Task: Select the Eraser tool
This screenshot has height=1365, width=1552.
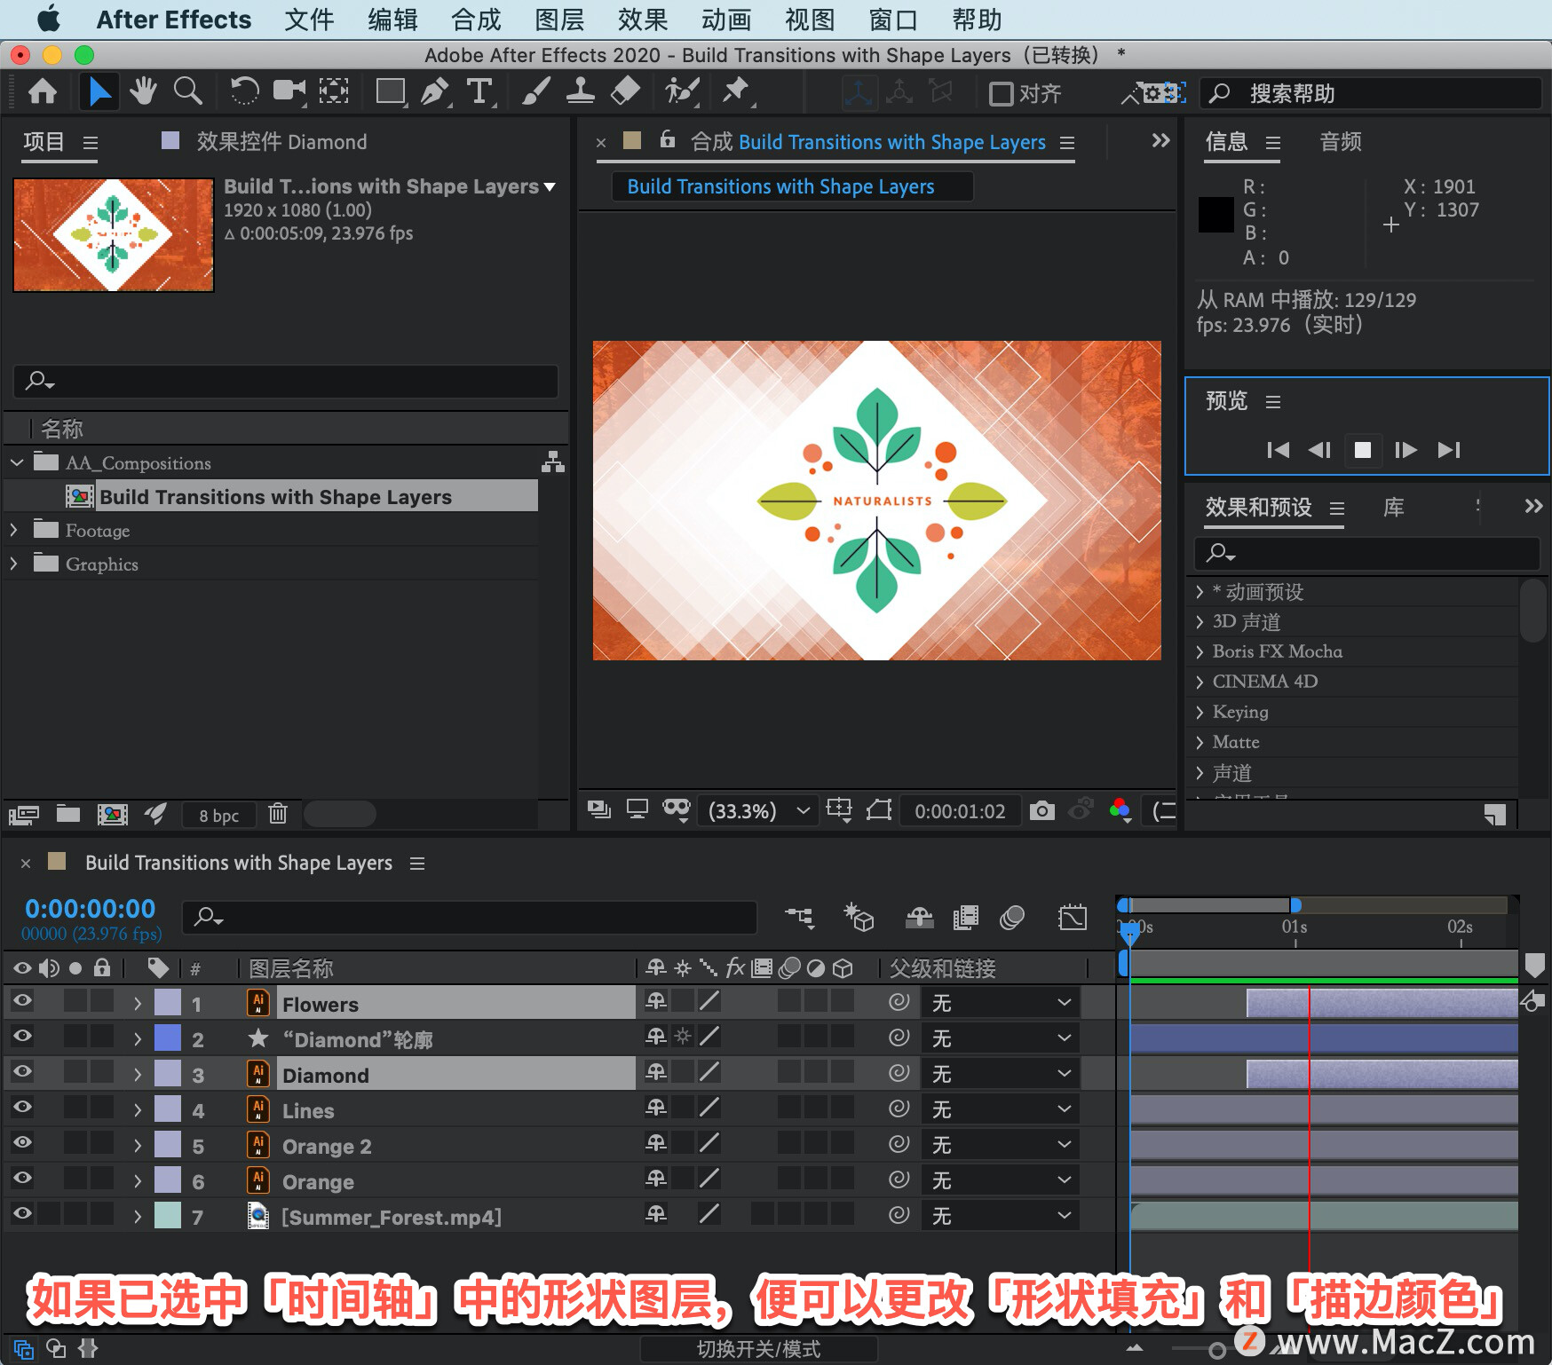Action: point(626,91)
